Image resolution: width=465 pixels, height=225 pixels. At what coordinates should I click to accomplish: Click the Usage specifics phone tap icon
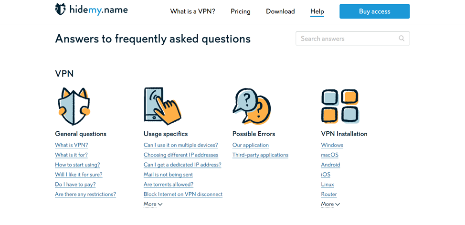(x=162, y=106)
